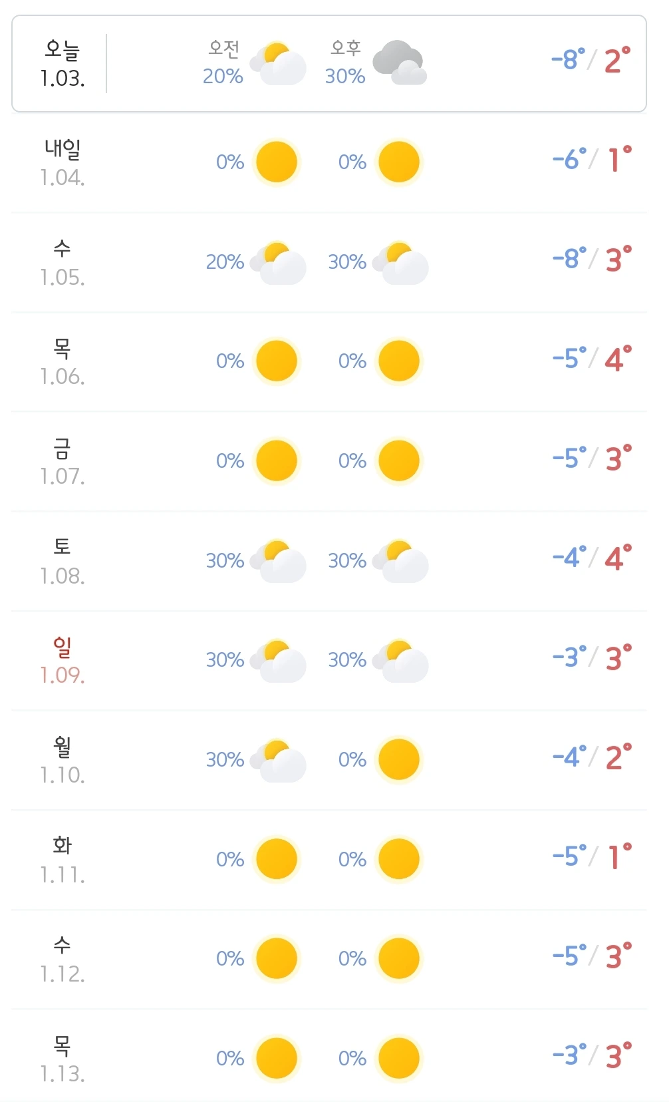Click today's afternoon gray cloud icon
Viewport: 669px width, 1102px height.
pos(400,63)
